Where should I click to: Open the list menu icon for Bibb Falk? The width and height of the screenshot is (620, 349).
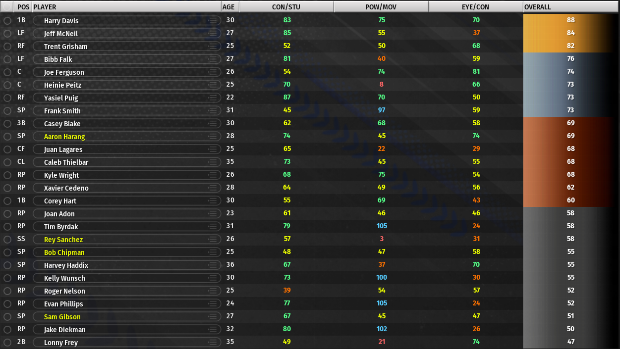(x=213, y=59)
